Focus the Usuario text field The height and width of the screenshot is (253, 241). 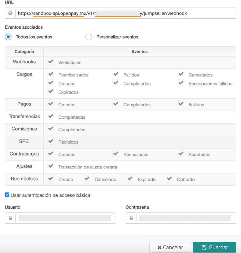tap(65, 218)
